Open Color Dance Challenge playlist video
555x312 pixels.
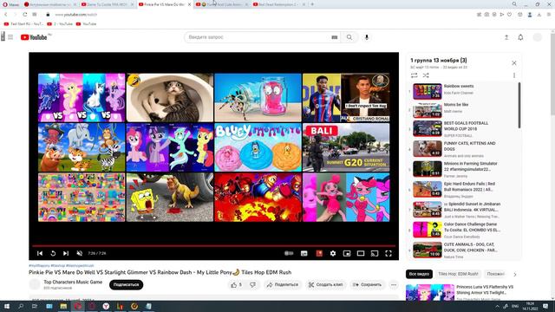click(460, 230)
